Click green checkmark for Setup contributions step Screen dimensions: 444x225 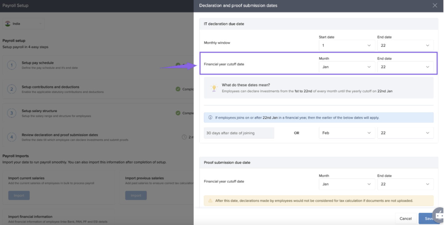pyautogui.click(x=178, y=89)
